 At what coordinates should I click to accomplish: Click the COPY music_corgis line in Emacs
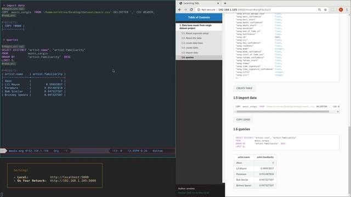click(x=78, y=12)
